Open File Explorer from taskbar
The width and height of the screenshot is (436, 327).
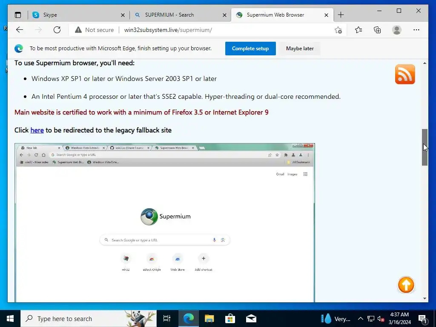(x=209, y=318)
